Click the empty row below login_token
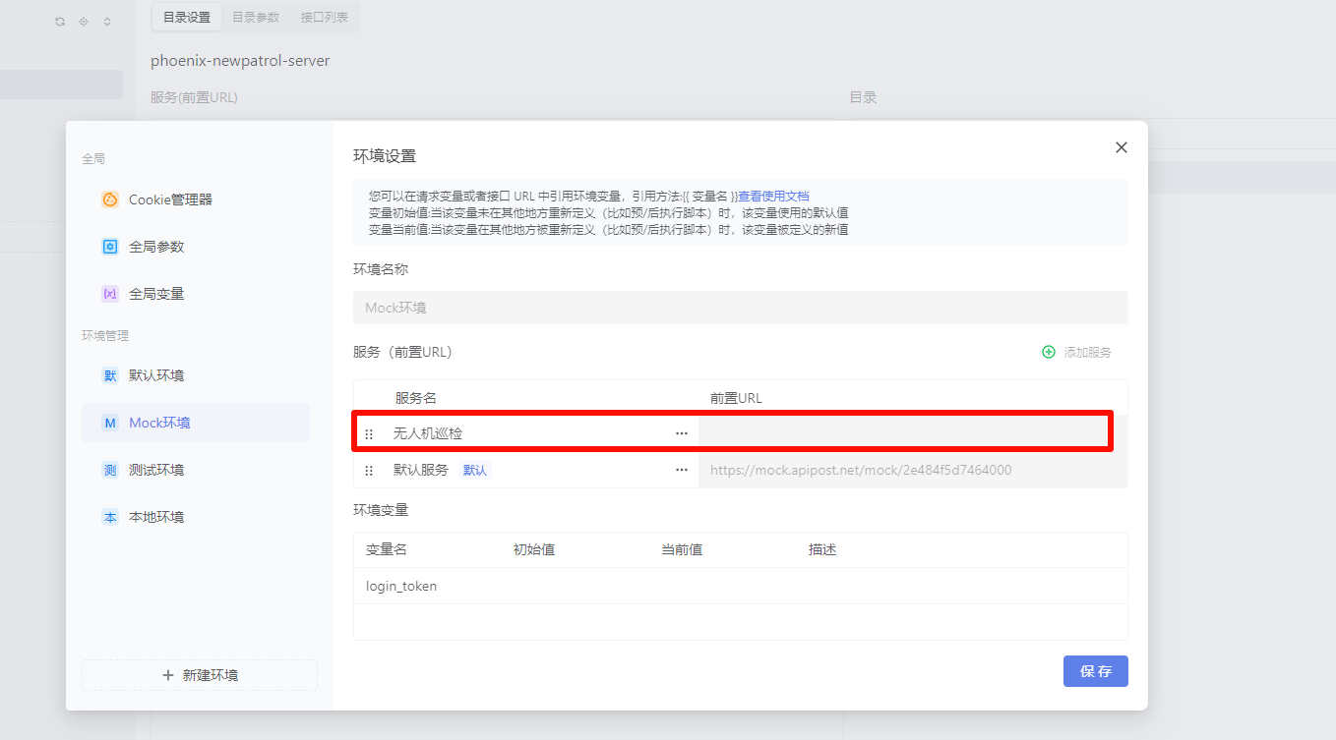Image resolution: width=1336 pixels, height=740 pixels. 741,622
